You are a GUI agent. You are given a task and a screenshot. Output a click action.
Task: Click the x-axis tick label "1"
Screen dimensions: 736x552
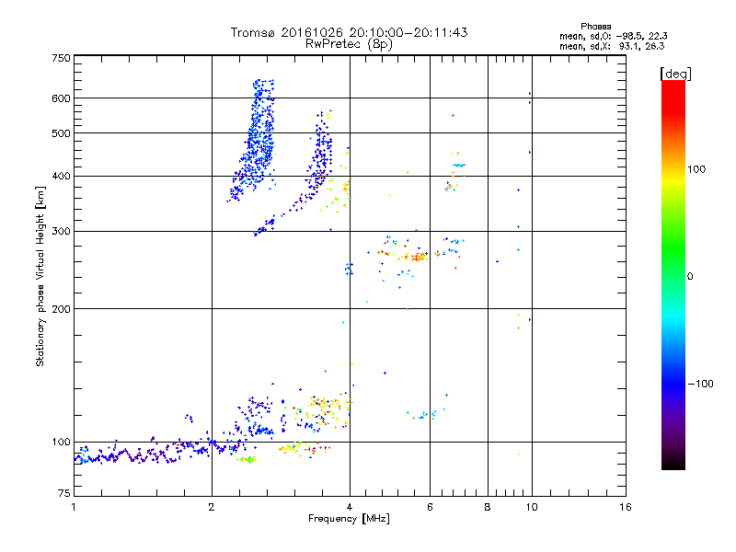pyautogui.click(x=74, y=507)
